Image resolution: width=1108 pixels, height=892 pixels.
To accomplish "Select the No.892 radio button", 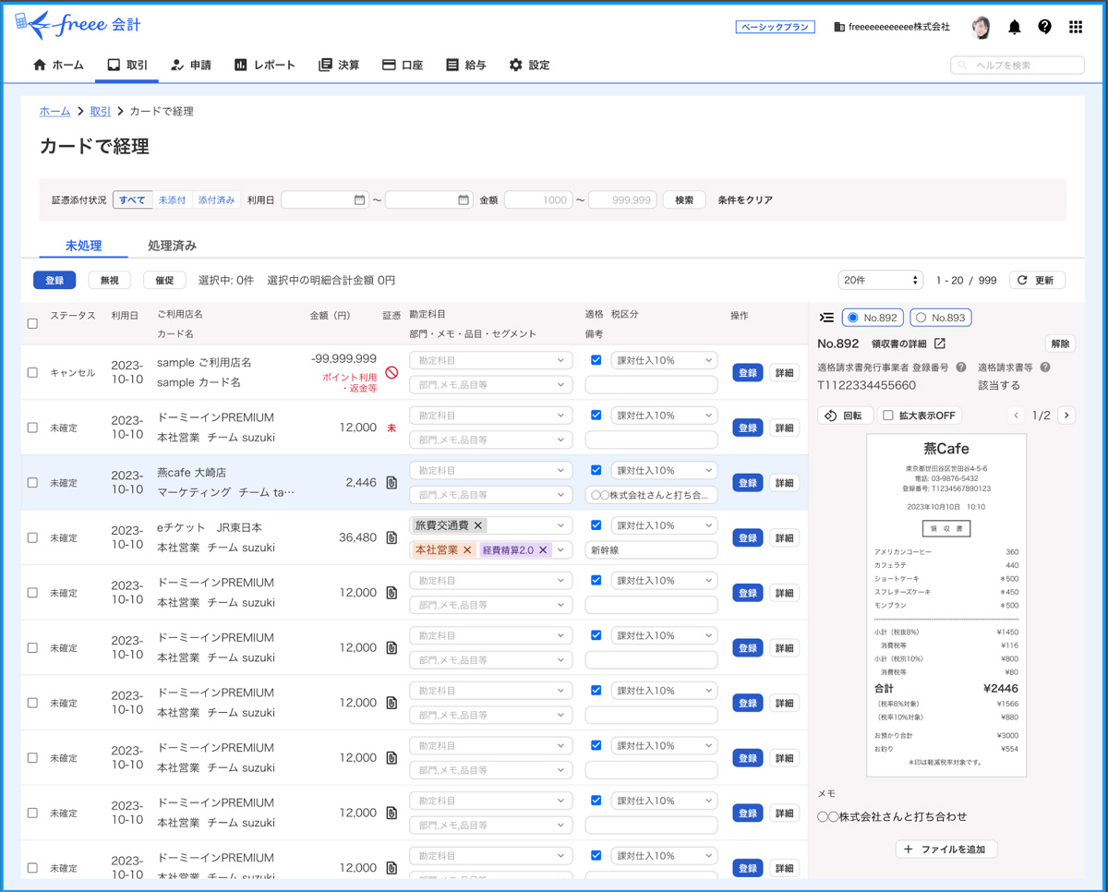I will coord(852,318).
